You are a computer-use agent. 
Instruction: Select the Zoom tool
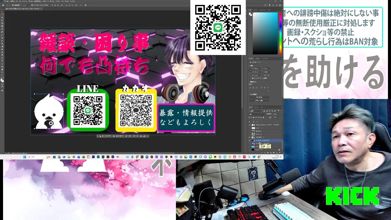tap(2, 72)
